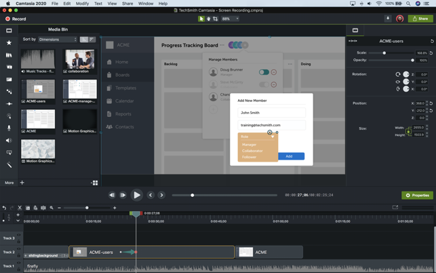Click the Play button
Viewport: 436px width, 273px height.
(x=136, y=195)
